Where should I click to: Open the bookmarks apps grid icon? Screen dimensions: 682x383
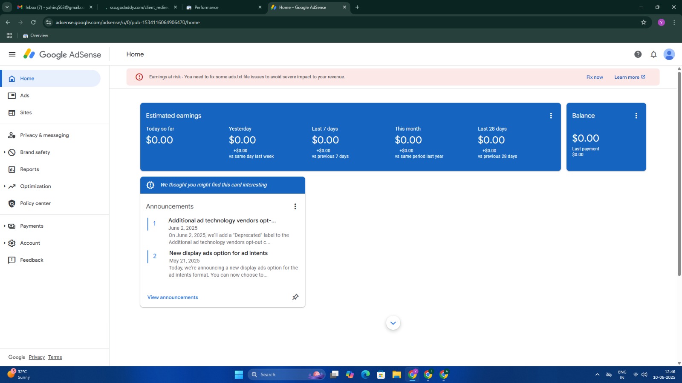coord(9,36)
